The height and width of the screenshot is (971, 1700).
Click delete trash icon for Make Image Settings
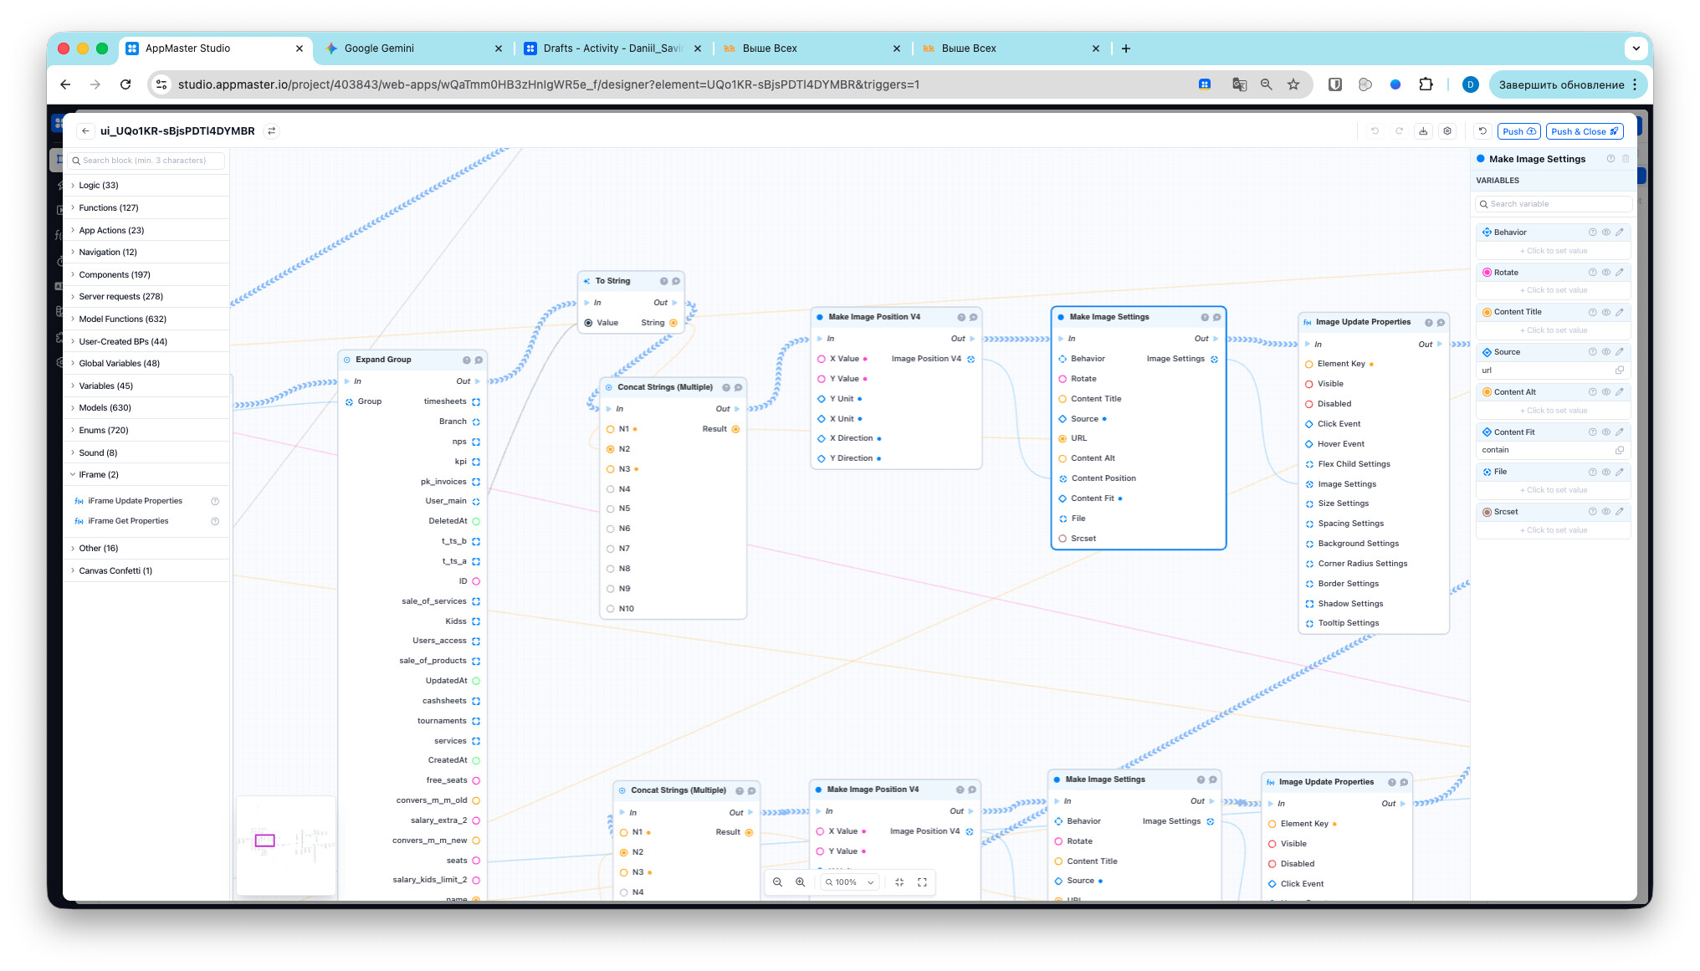pos(1626,159)
